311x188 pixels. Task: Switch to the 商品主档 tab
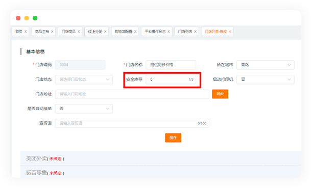tap(43, 32)
